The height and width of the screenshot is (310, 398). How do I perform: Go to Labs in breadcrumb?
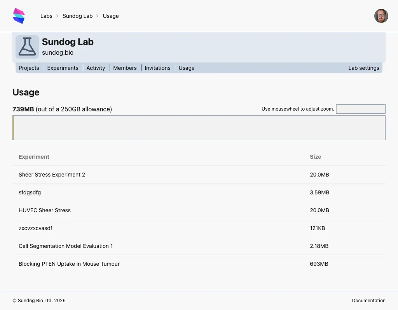46,16
